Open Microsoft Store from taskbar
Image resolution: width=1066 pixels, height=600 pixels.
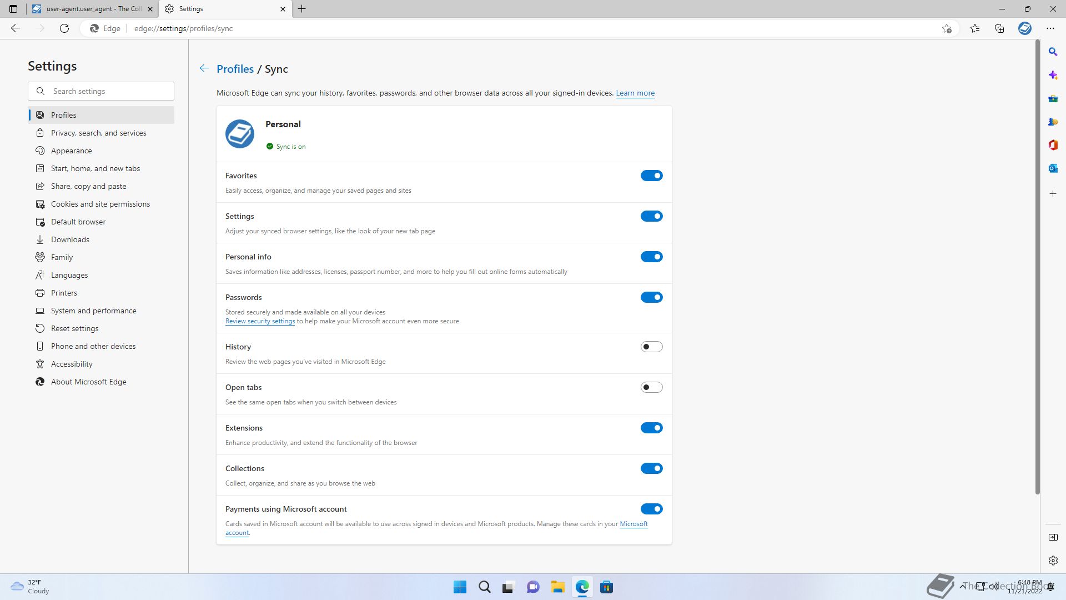[606, 587]
